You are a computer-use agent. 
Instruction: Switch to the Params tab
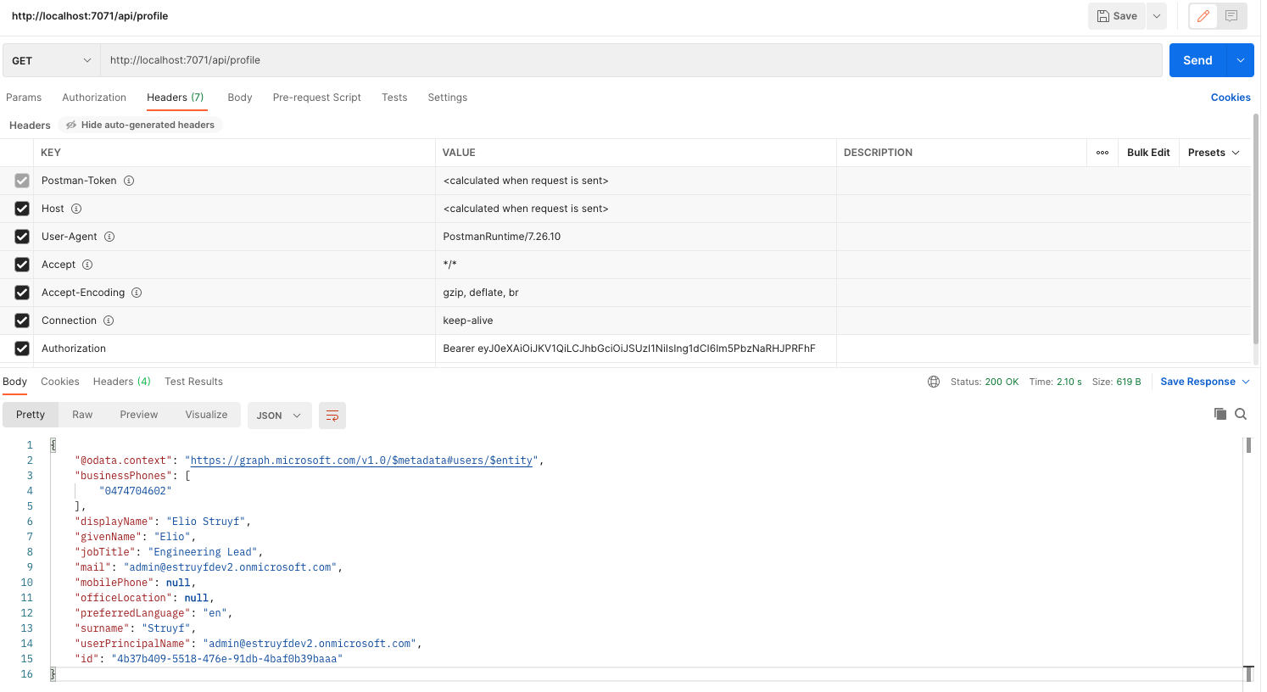(x=24, y=98)
